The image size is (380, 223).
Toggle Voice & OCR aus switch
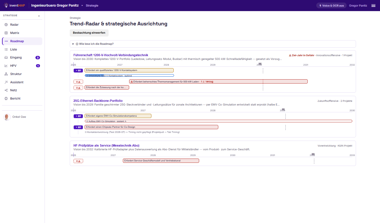pos(331,5)
